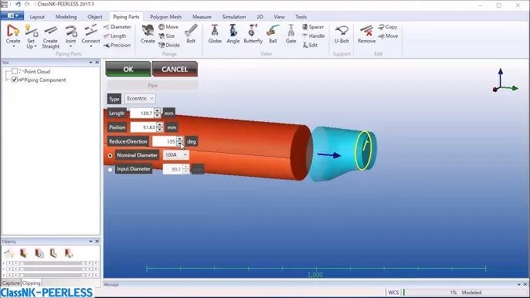Click Move in the Edit group
Screen dimensions: 530x298
[388, 36]
